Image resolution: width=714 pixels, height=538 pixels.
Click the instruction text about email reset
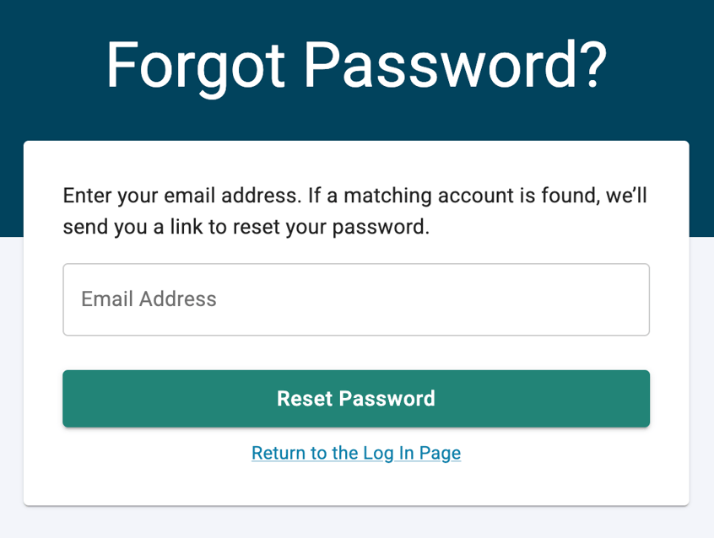coord(354,211)
